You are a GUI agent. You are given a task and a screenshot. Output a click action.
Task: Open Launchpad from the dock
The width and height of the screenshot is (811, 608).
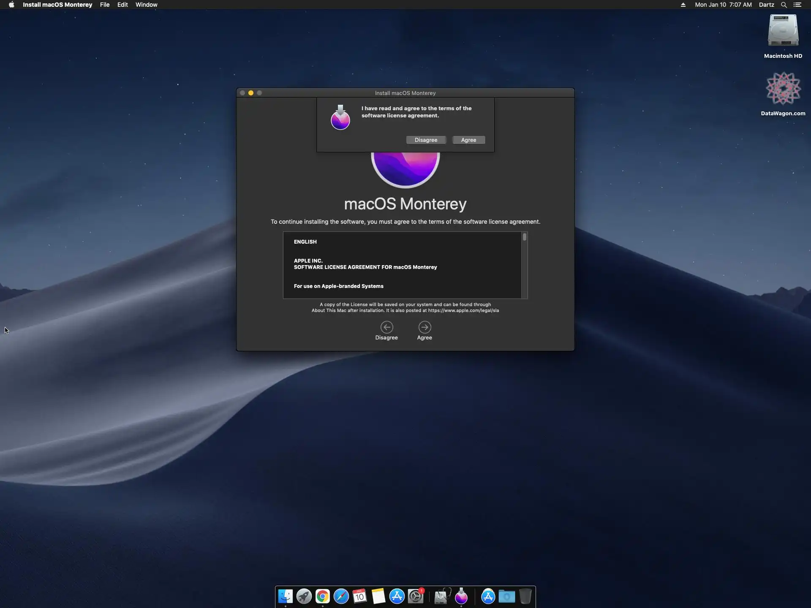click(304, 596)
